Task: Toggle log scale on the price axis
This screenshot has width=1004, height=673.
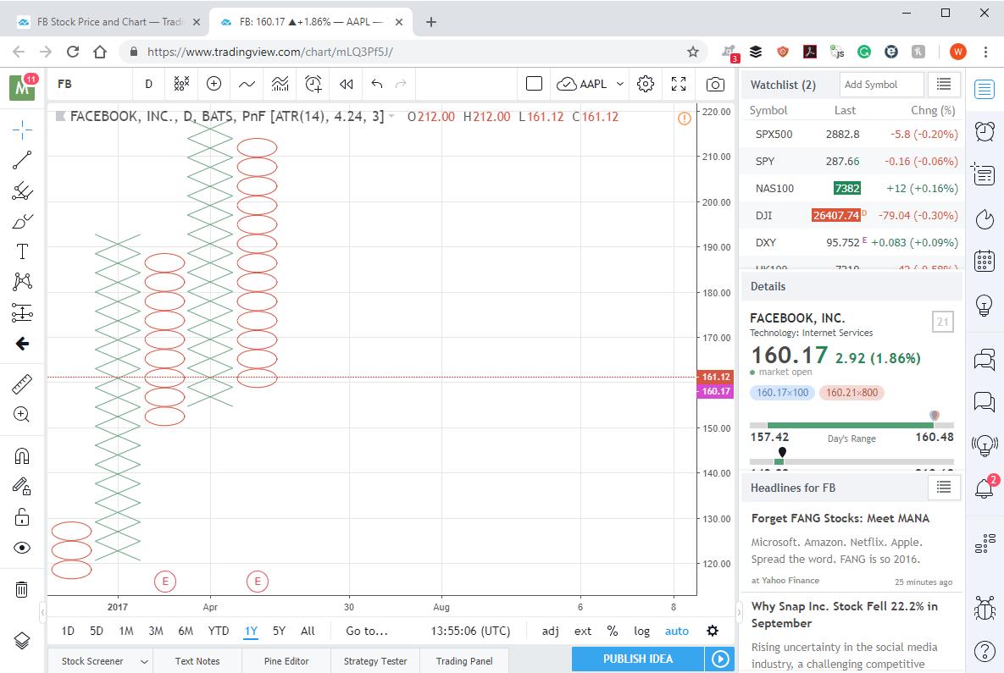Action: [641, 631]
